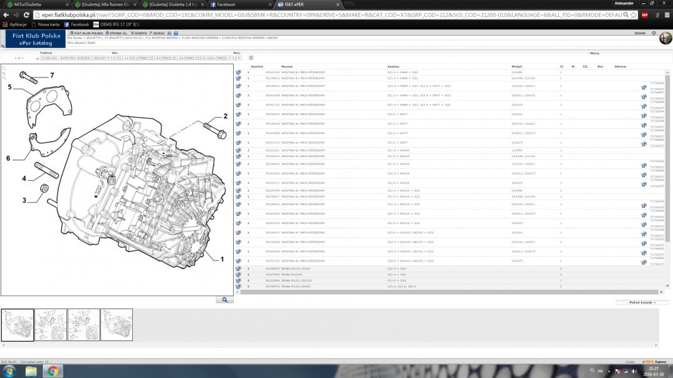The height and width of the screenshot is (378, 673).
Task: Open the Windows Start button
Action: click(x=9, y=371)
